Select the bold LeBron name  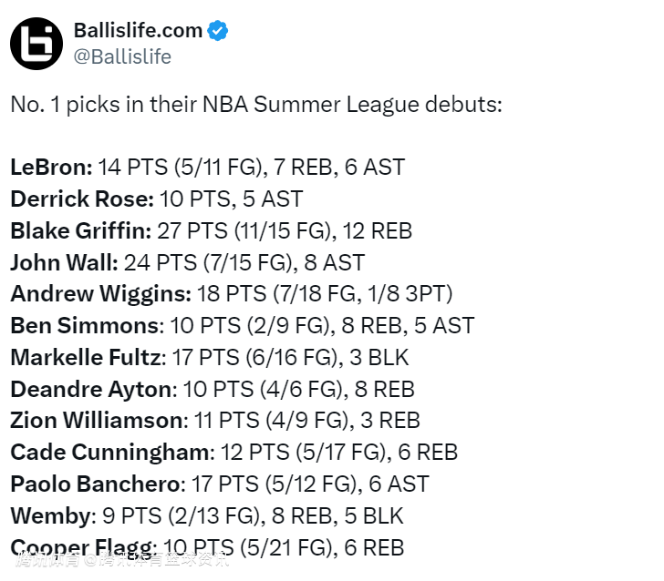51,168
